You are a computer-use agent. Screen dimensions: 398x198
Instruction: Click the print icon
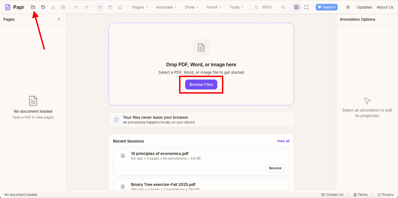pos(63,7)
